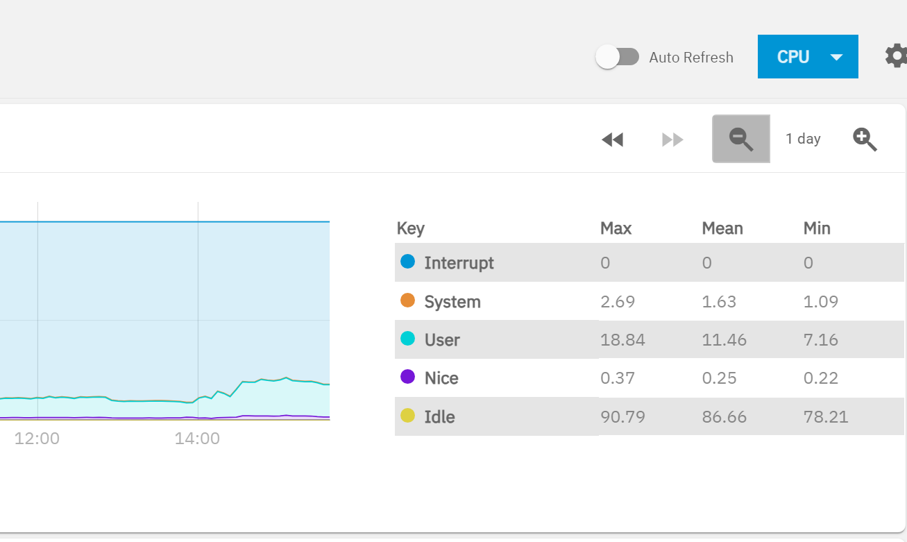Click the Max column header
Screen dimensions: 907x542
pyautogui.click(x=616, y=228)
